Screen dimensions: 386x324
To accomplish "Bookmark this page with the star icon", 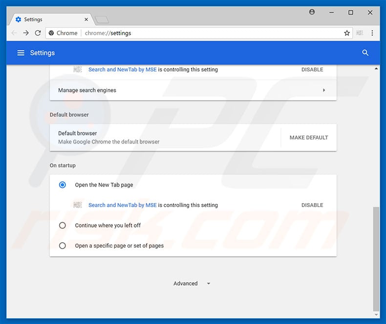I will tap(347, 33).
